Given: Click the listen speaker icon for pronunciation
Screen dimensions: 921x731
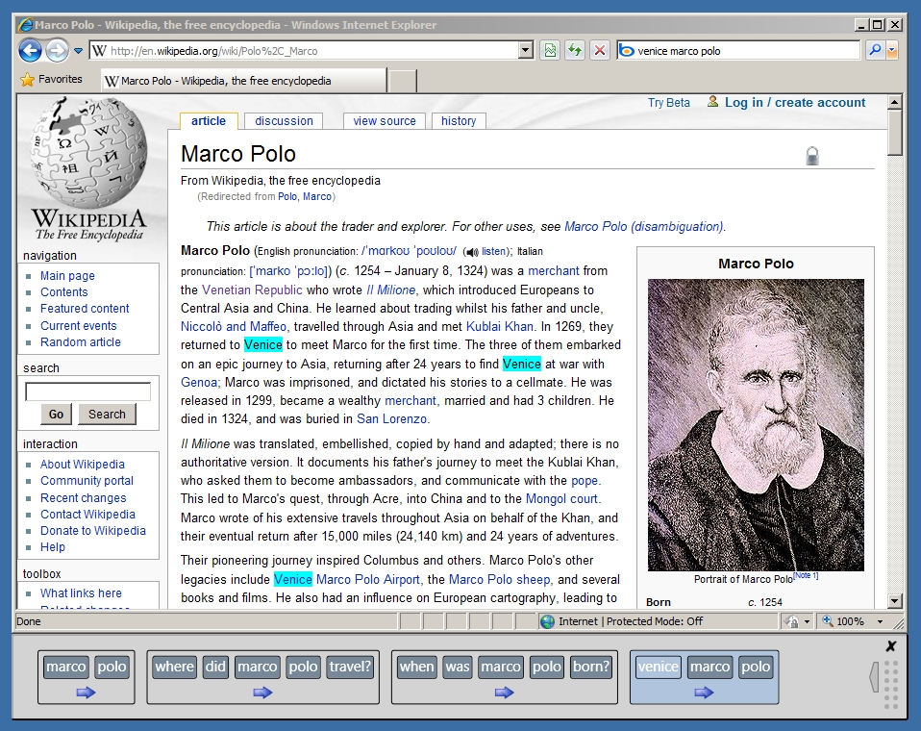Looking at the screenshot, I should 471,252.
